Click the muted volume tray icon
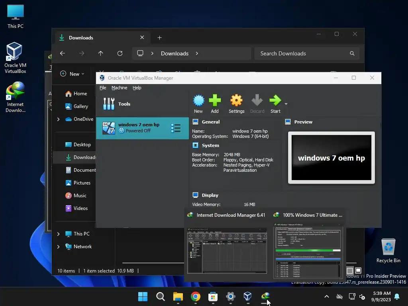This screenshot has width=408, height=306. click(x=362, y=296)
